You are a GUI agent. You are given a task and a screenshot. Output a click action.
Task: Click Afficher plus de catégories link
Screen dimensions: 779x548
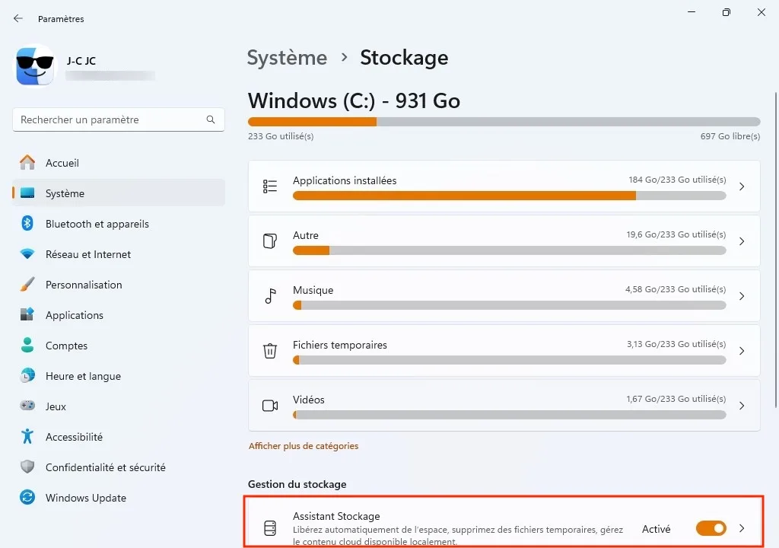(x=304, y=446)
